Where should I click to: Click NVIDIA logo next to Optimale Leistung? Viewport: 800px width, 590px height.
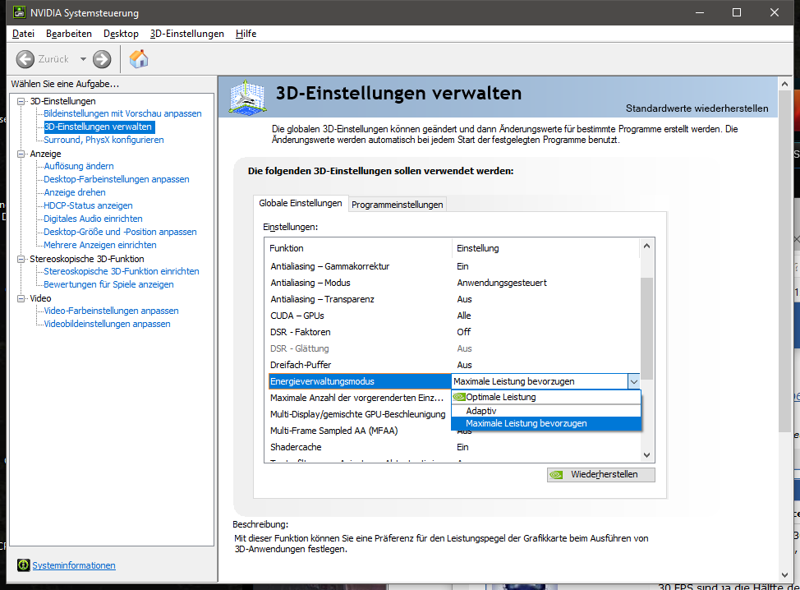point(459,397)
